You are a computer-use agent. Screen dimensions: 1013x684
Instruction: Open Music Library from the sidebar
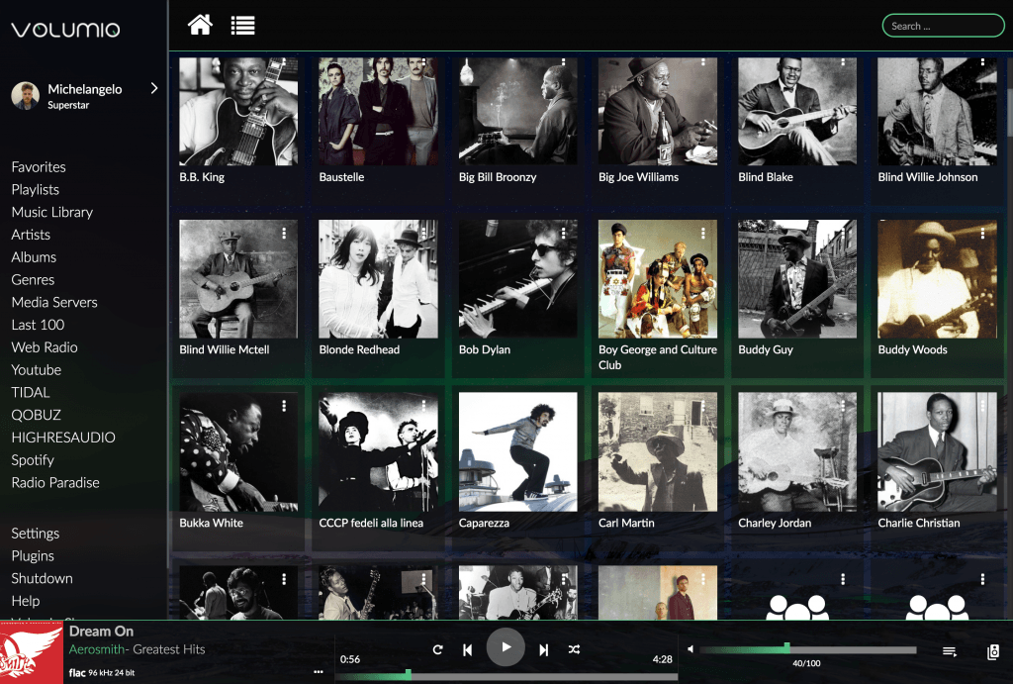click(52, 212)
